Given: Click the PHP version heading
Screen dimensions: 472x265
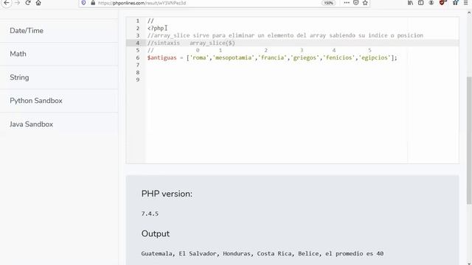Looking at the screenshot, I should [x=167, y=194].
